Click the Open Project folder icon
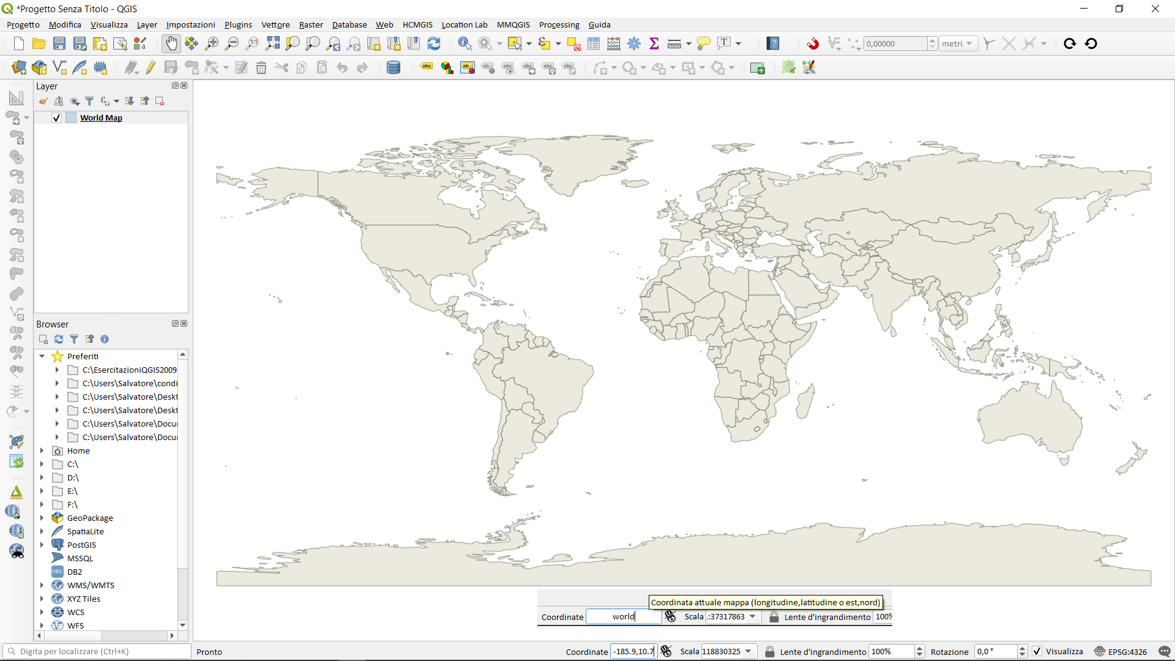The image size is (1175, 661). [x=39, y=43]
